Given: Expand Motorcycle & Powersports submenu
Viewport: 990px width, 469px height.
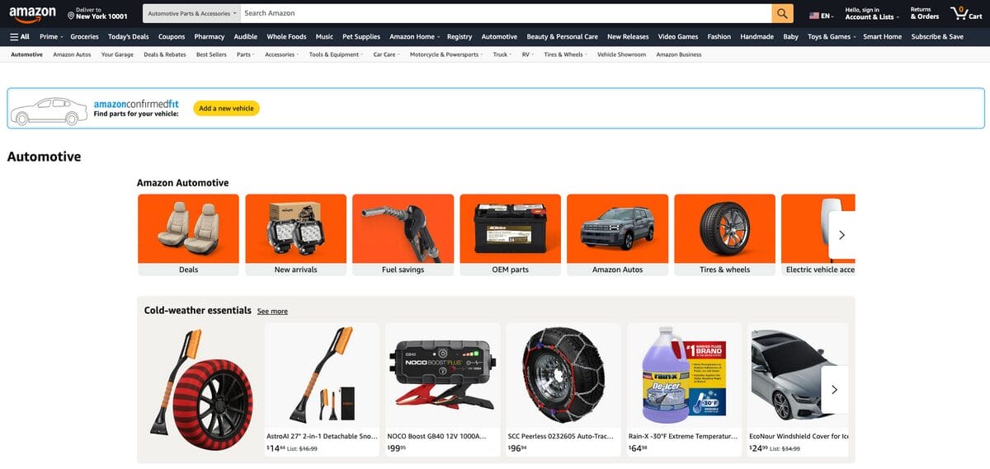Looking at the screenshot, I should click(447, 54).
